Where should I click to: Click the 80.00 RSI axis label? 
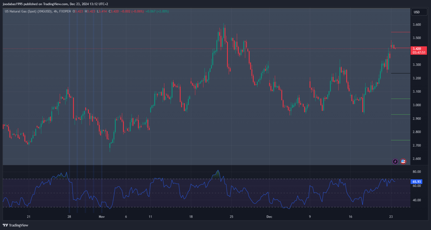pyautogui.click(x=417, y=172)
